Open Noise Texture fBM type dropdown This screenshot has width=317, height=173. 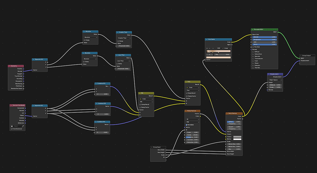[x=192, y=122]
